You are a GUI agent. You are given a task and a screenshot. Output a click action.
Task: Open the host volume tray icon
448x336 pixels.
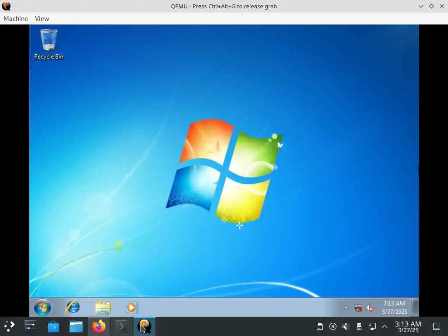point(346,326)
